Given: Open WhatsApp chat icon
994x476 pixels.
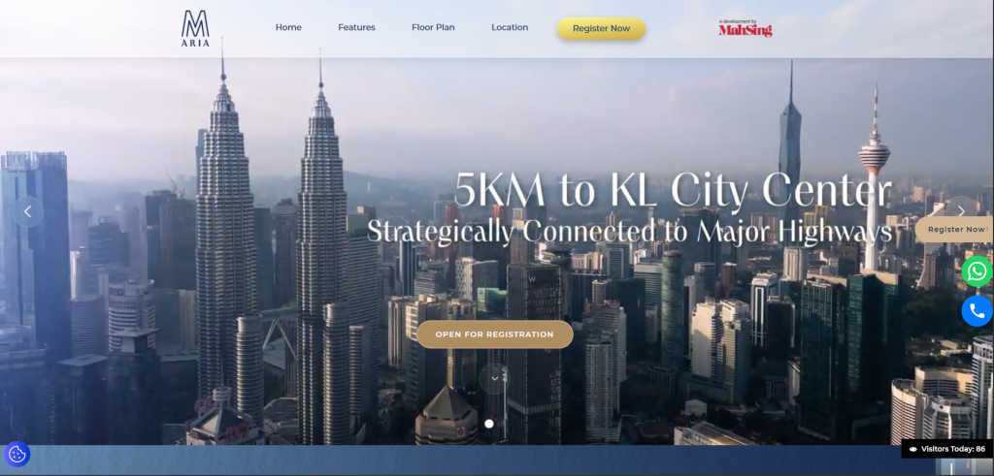Looking at the screenshot, I should click(x=977, y=271).
